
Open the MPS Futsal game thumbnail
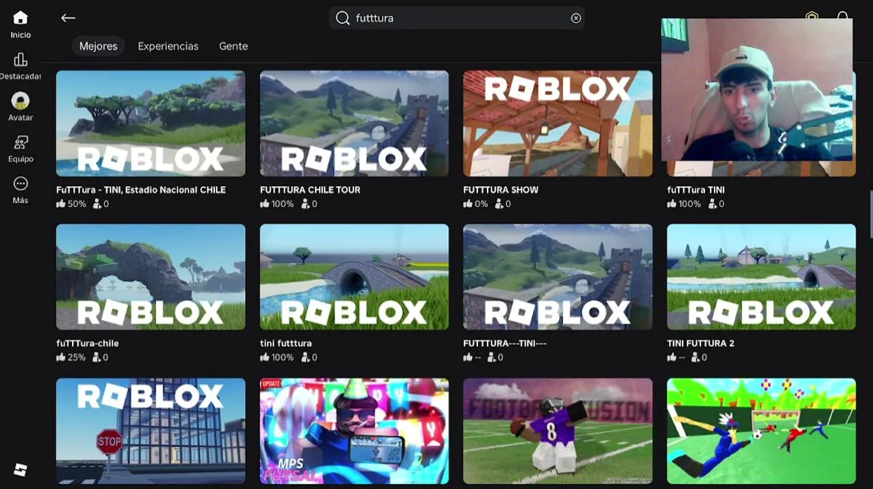[354, 431]
